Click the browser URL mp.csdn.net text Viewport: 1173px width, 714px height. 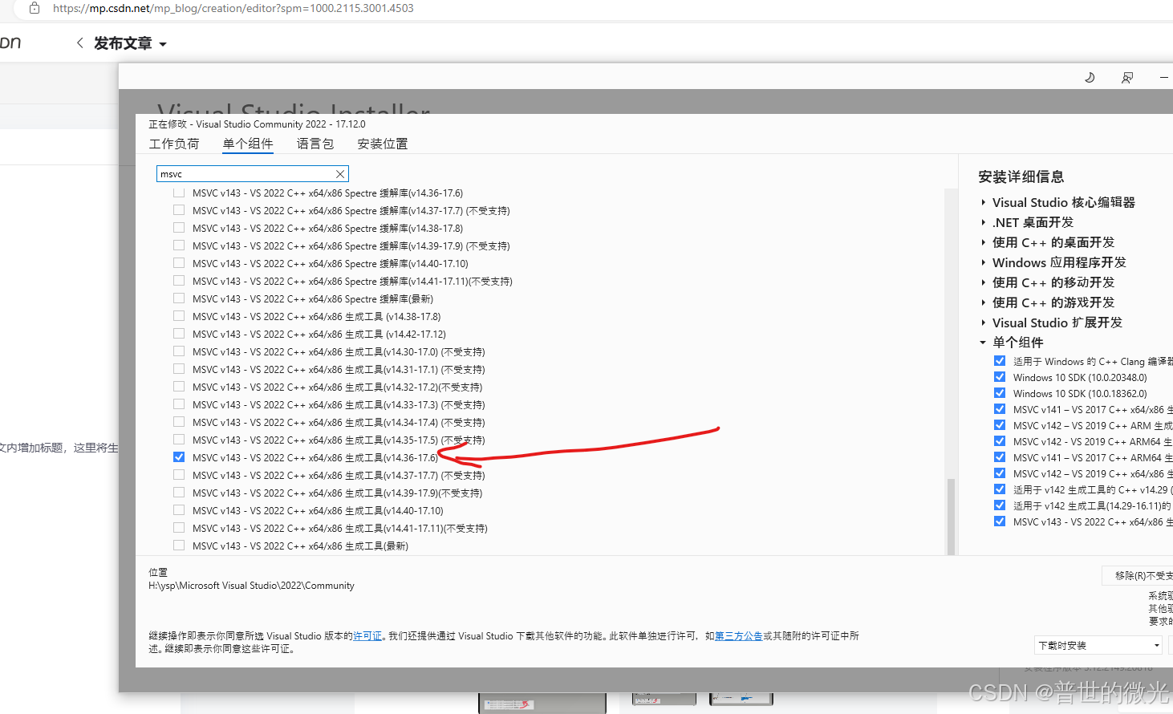click(x=233, y=8)
